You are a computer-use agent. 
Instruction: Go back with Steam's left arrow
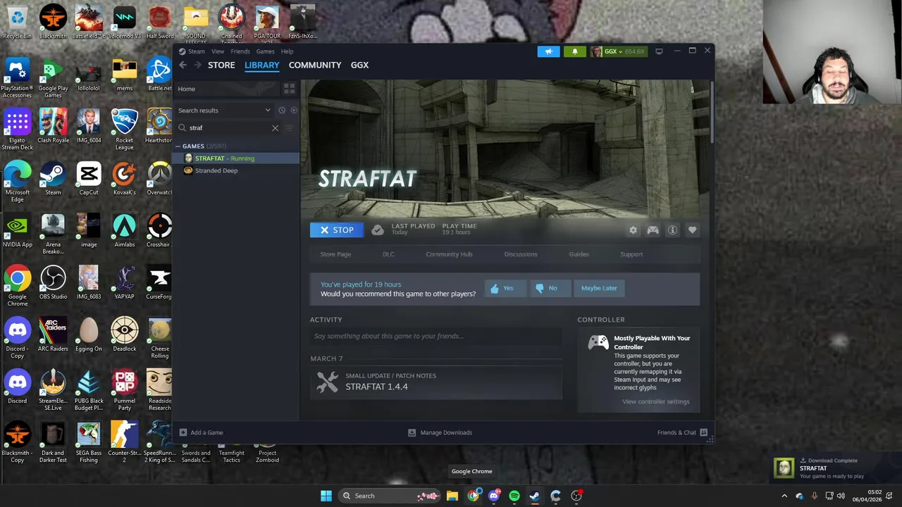(x=183, y=65)
